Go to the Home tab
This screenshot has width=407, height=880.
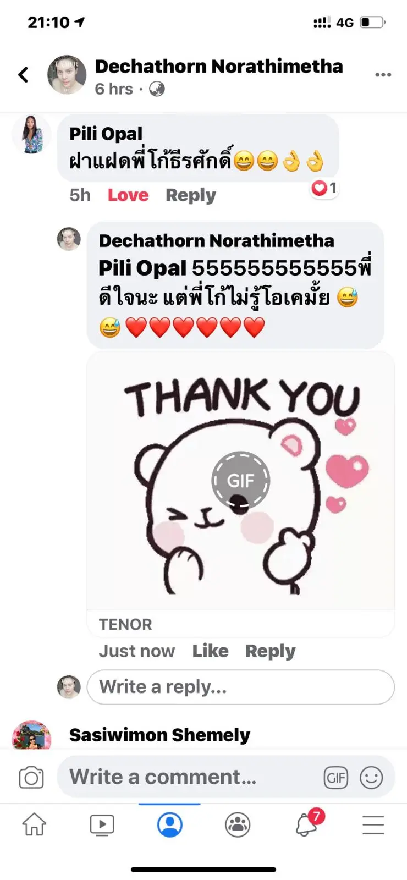point(34,824)
